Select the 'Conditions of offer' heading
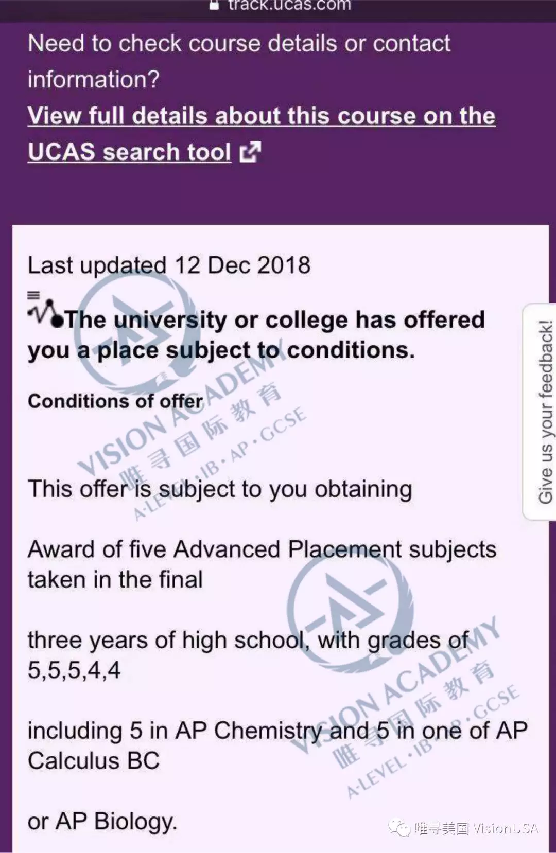The height and width of the screenshot is (853, 556). click(x=116, y=401)
